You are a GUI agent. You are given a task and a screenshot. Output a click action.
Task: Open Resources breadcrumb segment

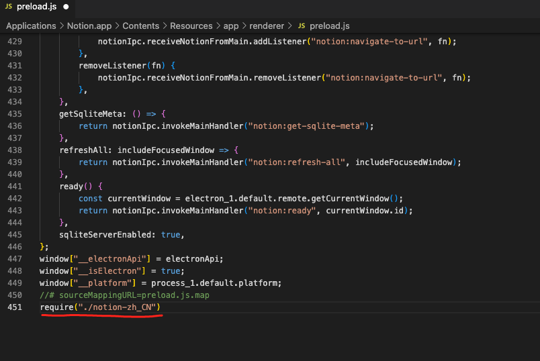pyautogui.click(x=191, y=26)
